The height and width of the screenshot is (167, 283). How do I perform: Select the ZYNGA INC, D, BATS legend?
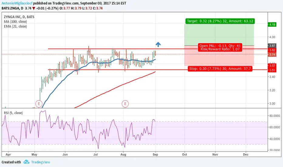coord(19,17)
